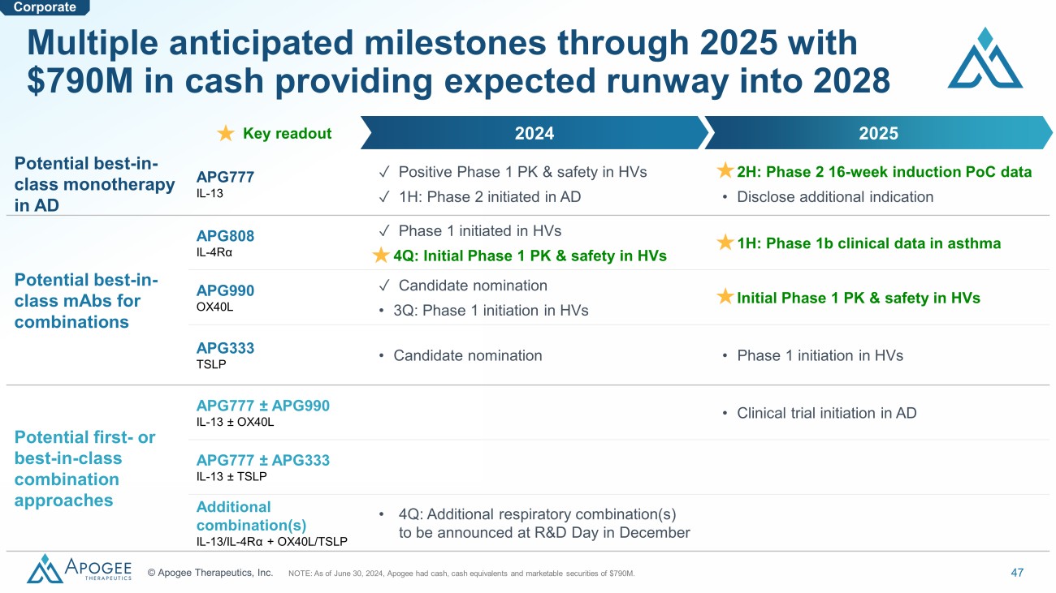Click the star beside Key readout legend

[226, 133]
